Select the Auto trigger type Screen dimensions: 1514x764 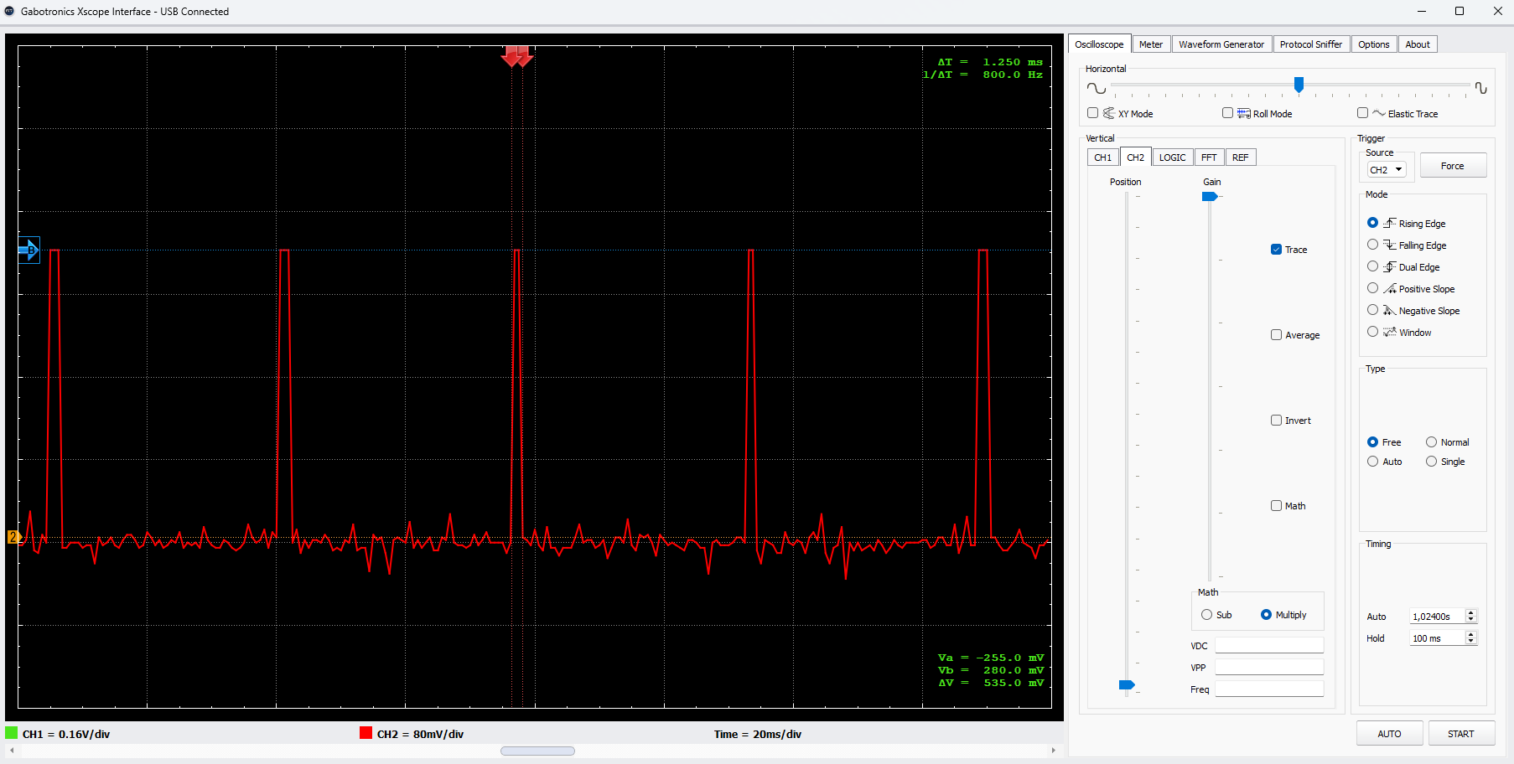pyautogui.click(x=1372, y=462)
